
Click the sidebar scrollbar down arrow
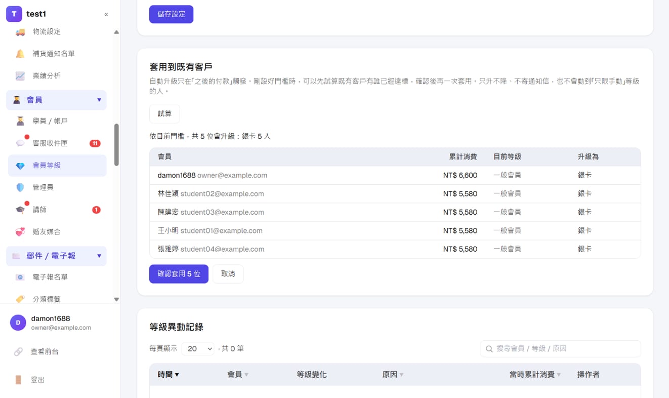[x=116, y=299]
